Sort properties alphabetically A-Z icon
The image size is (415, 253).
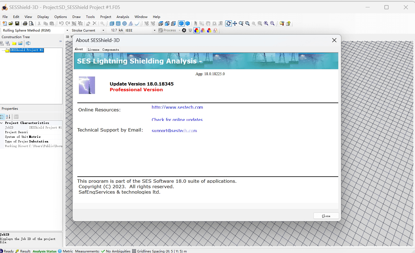click(x=8, y=117)
